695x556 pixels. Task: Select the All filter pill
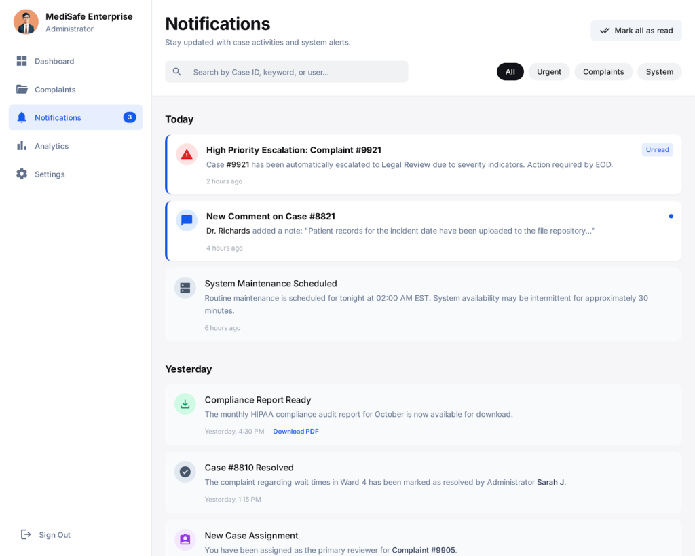510,72
